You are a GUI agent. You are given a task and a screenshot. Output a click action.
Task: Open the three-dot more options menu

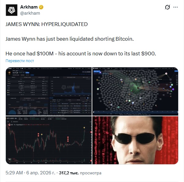coord(175,7)
